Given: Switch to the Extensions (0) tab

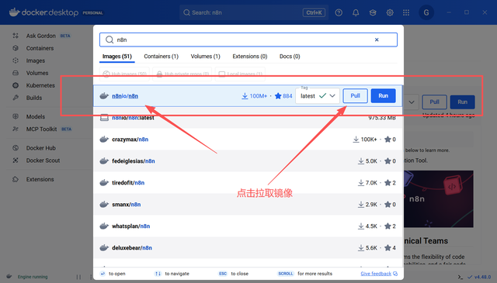Looking at the screenshot, I should click(250, 57).
